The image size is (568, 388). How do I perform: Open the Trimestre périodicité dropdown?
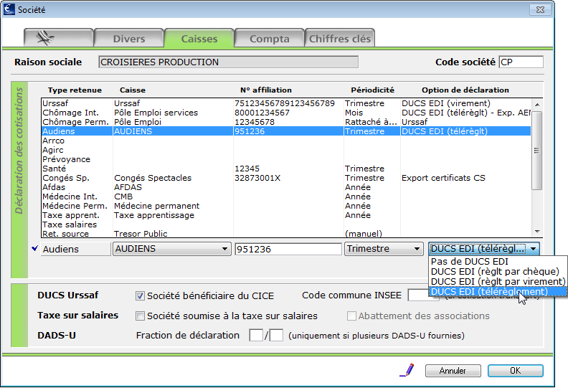(384, 249)
